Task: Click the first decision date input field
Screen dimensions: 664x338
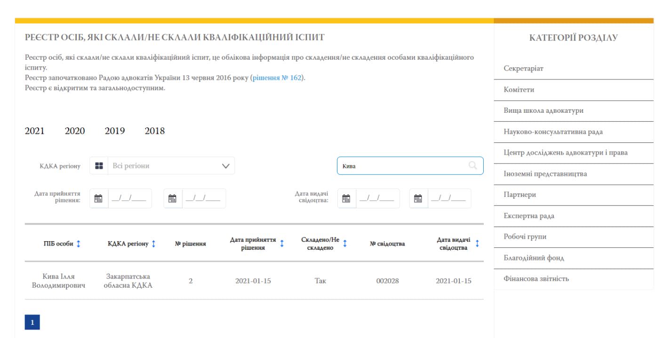Action: [129, 198]
